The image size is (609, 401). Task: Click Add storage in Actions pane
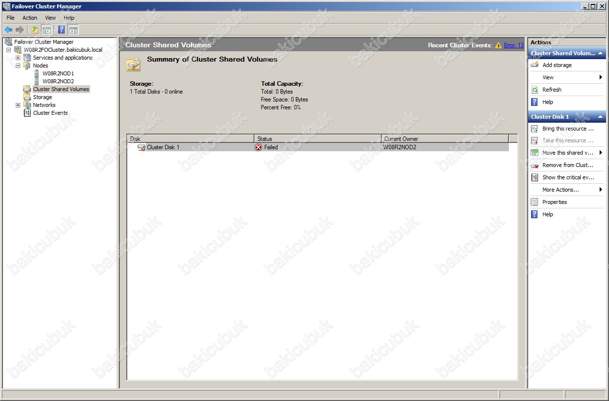coord(557,65)
